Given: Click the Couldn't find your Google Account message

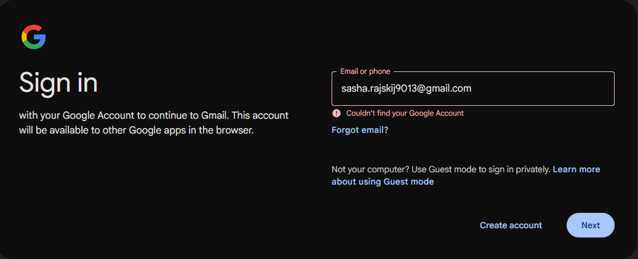Looking at the screenshot, I should pos(405,113).
